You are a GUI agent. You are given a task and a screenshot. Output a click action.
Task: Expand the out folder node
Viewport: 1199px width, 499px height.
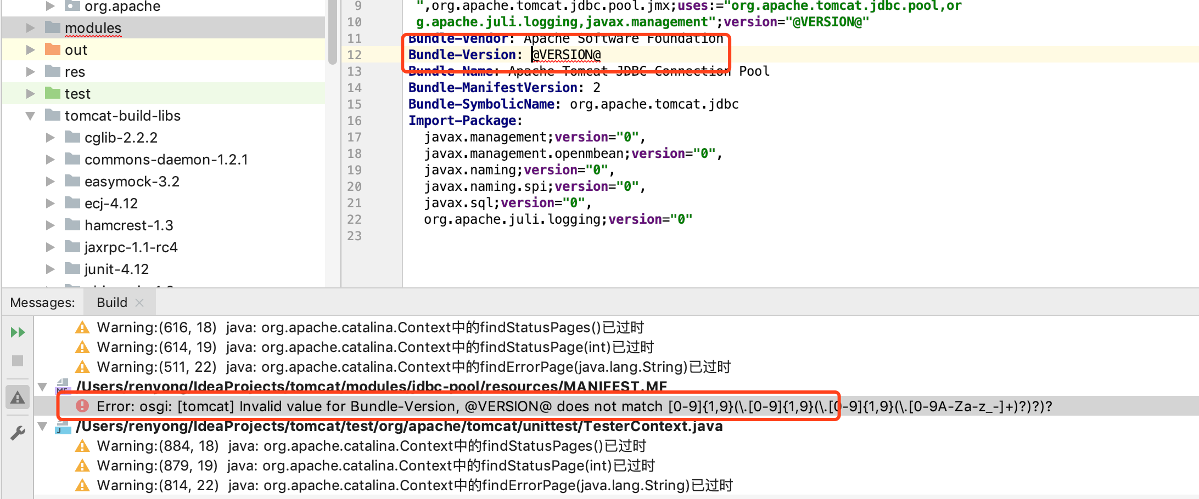pos(31,49)
